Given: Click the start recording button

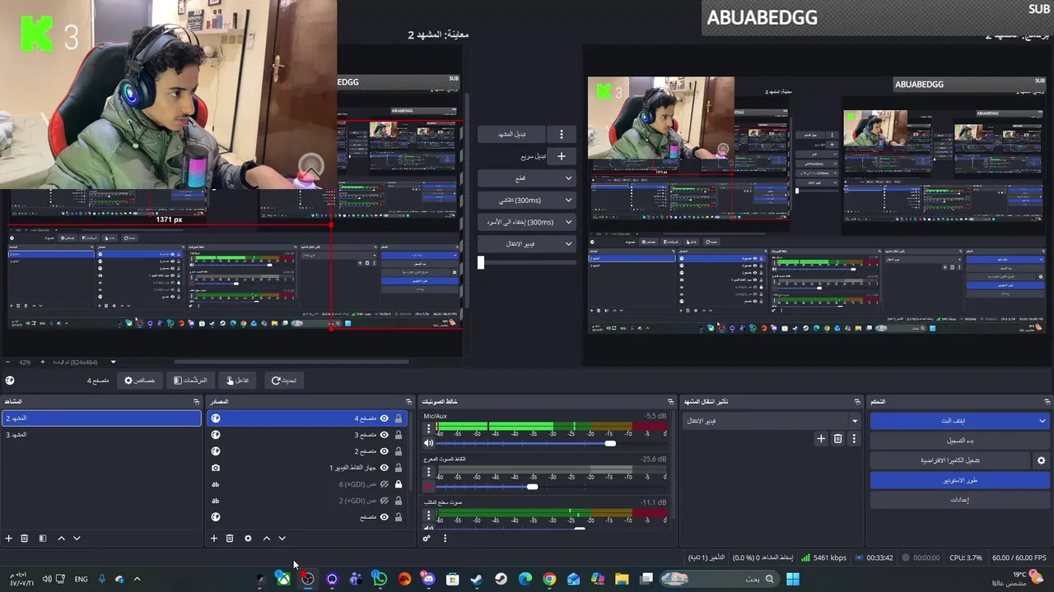Looking at the screenshot, I should [x=959, y=441].
